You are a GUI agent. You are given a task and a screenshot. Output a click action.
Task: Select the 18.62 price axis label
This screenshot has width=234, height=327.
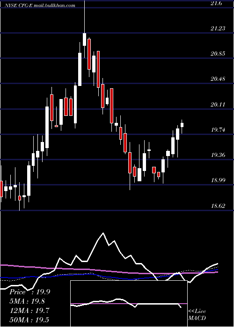point(218,206)
